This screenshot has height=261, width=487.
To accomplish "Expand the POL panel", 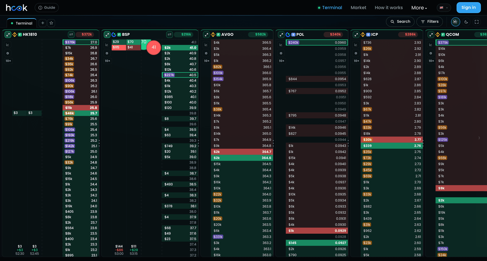I will 281,35.
